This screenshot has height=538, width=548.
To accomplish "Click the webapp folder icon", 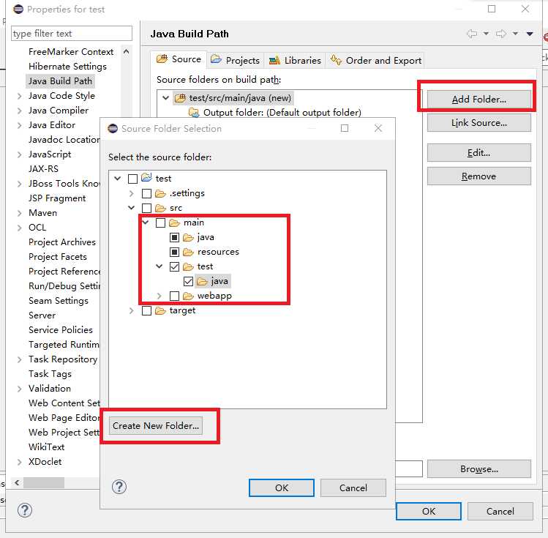I will pos(188,296).
